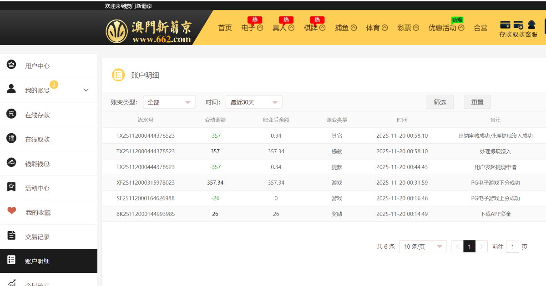Click the transaction records document icon

click(x=11, y=236)
